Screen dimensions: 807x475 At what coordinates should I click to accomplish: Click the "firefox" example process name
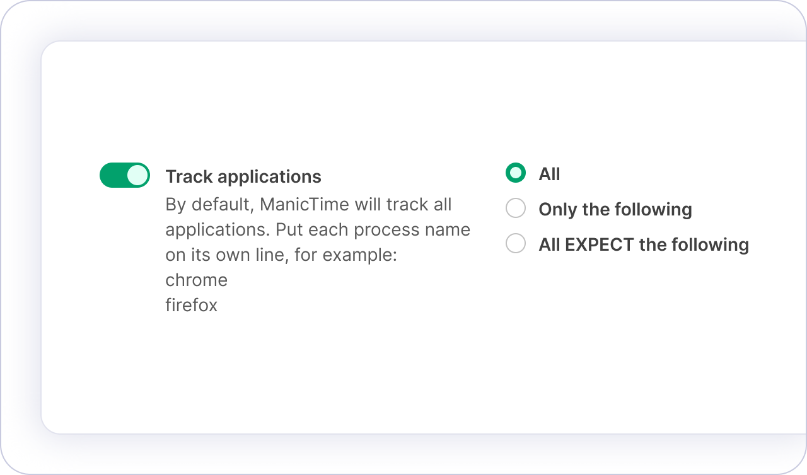(192, 306)
